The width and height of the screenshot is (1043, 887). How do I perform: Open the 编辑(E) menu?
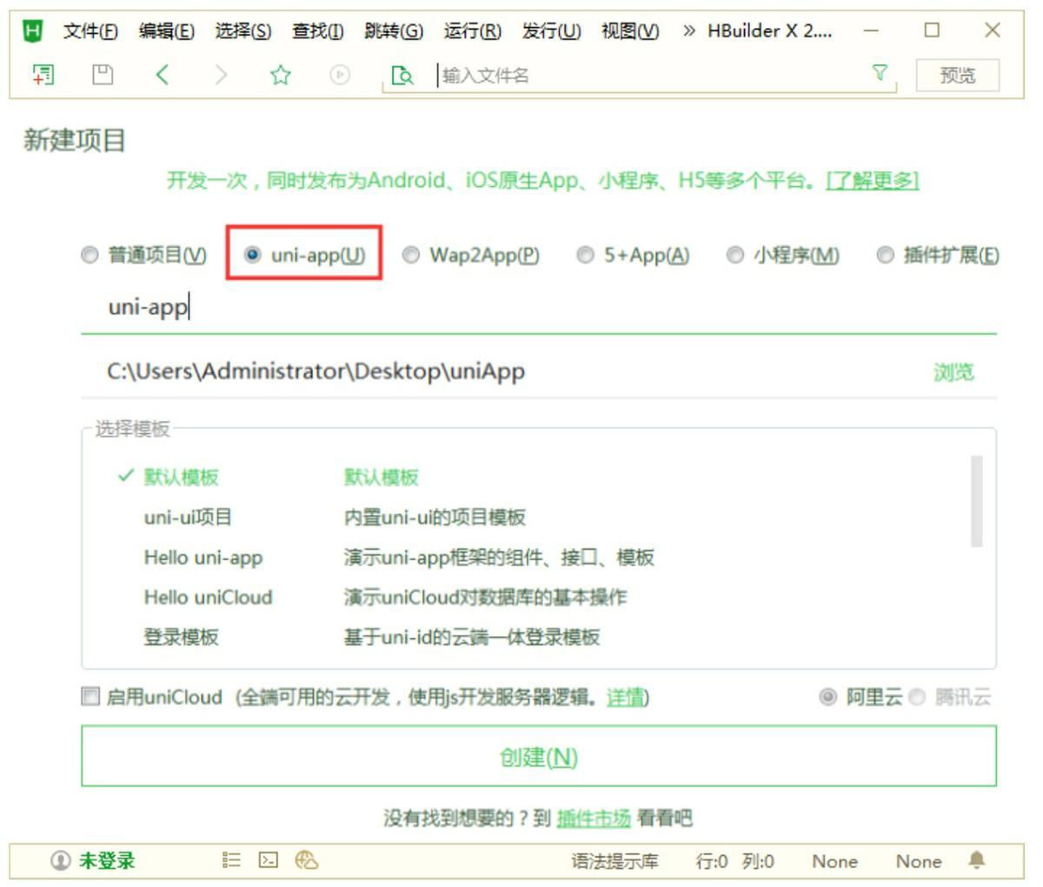167,31
